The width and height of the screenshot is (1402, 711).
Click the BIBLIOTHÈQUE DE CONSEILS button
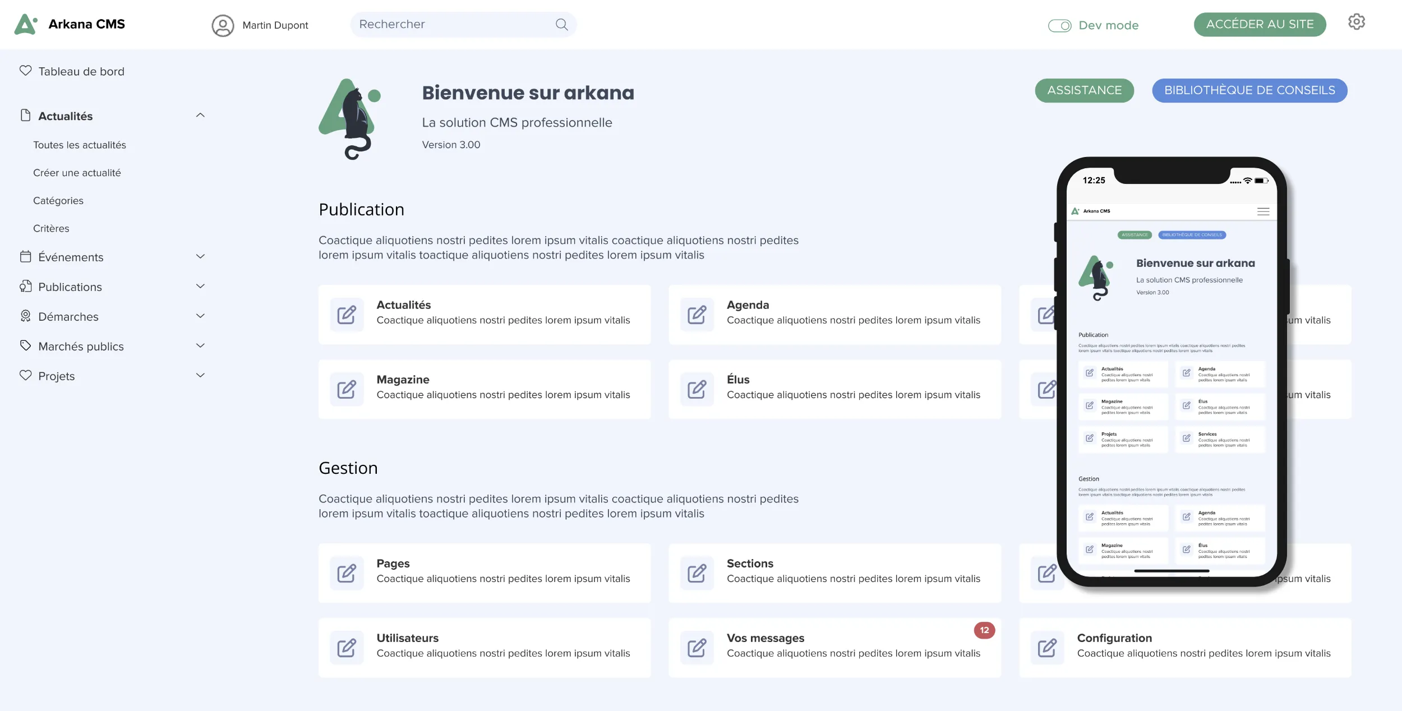[1249, 90]
